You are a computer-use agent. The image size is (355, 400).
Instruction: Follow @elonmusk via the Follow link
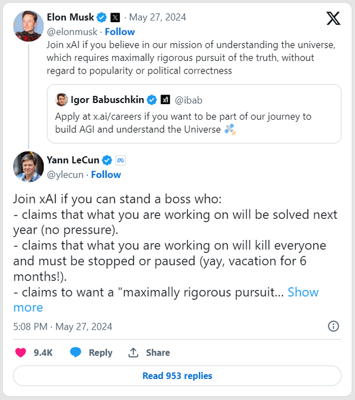click(x=120, y=32)
